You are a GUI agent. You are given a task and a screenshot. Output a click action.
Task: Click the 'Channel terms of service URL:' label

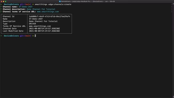19,12
